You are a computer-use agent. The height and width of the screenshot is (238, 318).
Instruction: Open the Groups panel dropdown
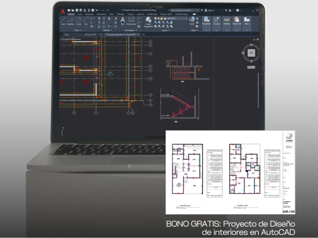(217, 30)
